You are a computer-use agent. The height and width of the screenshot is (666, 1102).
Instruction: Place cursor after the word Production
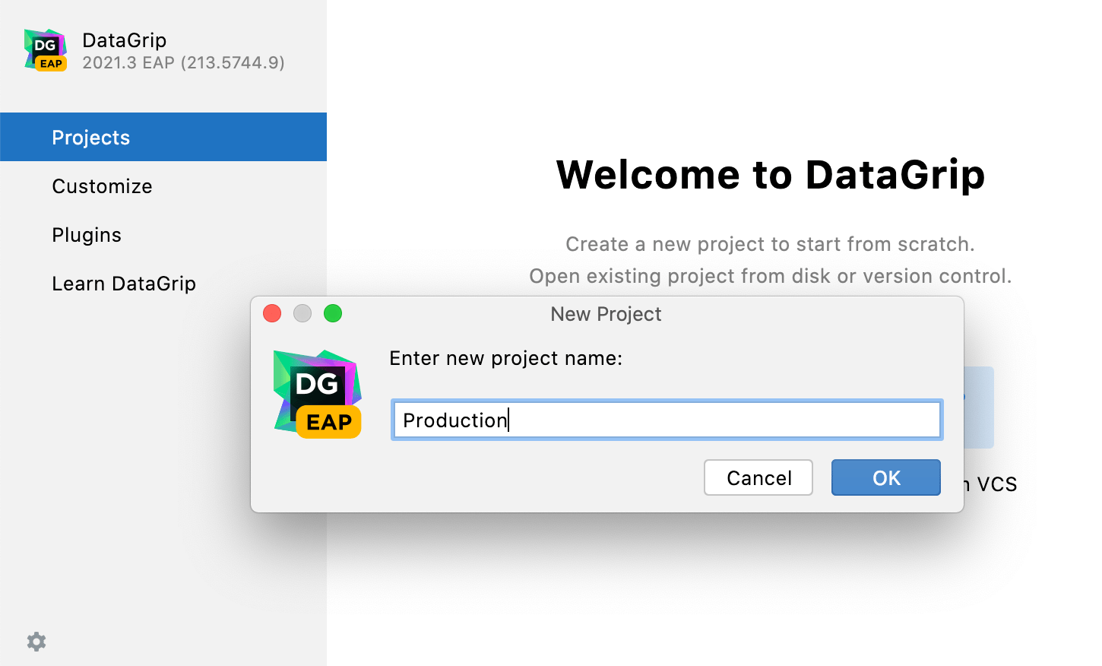click(508, 420)
